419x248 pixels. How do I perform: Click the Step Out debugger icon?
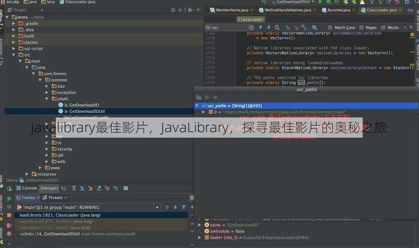[99, 188]
